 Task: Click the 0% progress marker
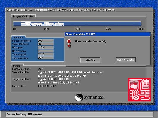click(x=15, y=29)
